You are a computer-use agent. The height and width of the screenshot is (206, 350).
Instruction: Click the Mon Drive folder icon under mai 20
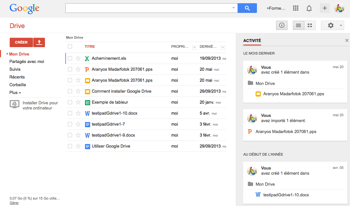(250, 83)
